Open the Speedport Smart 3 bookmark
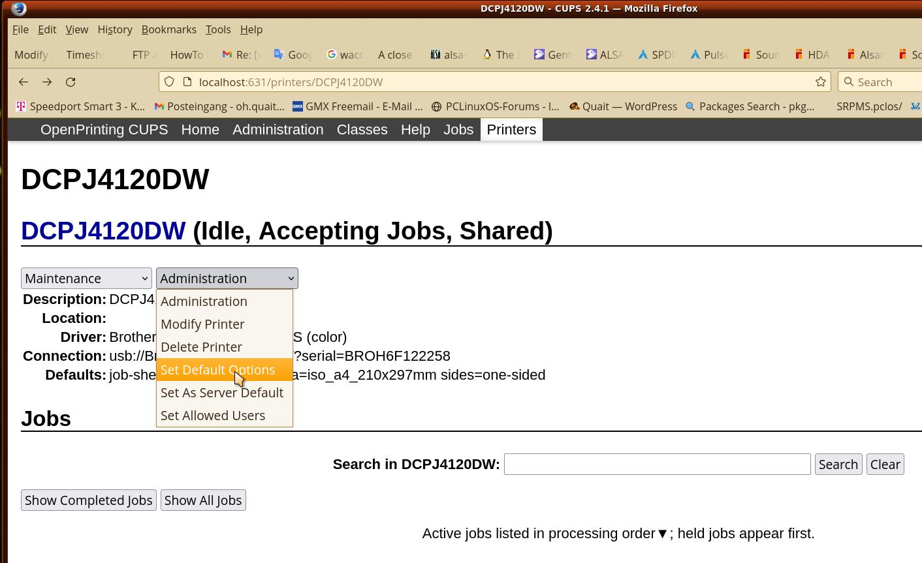The image size is (922, 563). 80,106
